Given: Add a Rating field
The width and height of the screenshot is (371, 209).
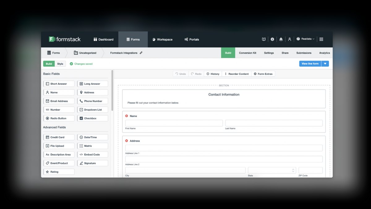Looking at the screenshot, I should pyautogui.click(x=59, y=172).
